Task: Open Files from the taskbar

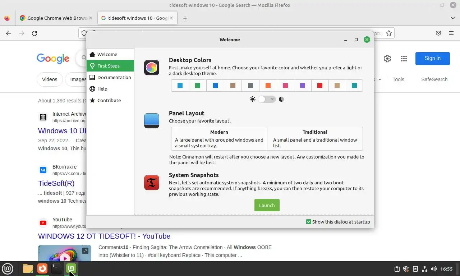Action: pyautogui.click(x=28, y=268)
